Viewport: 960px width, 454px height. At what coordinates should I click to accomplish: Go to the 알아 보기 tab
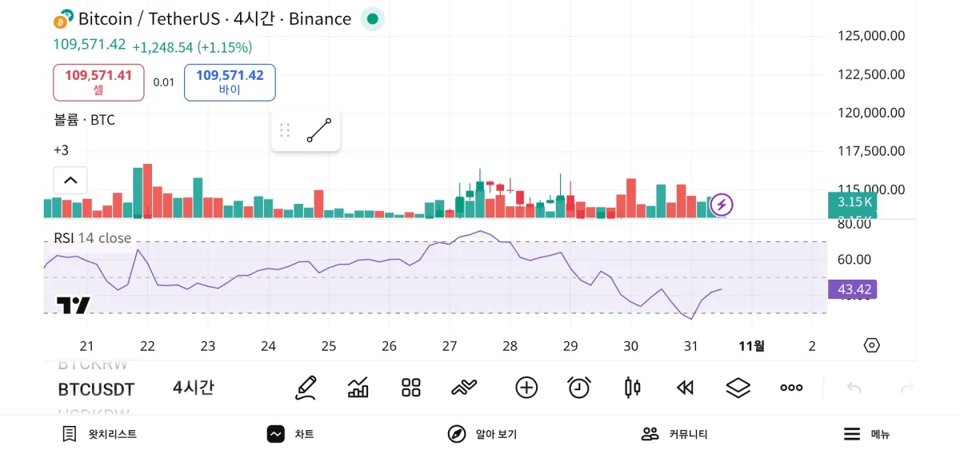click(482, 434)
